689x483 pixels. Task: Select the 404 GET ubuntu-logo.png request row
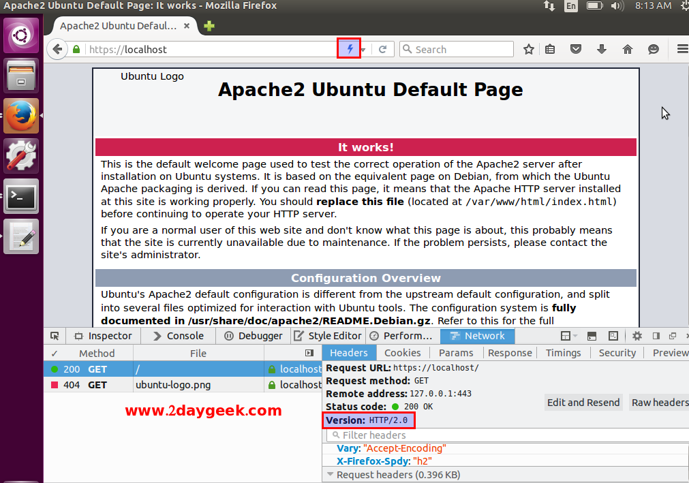coord(183,385)
